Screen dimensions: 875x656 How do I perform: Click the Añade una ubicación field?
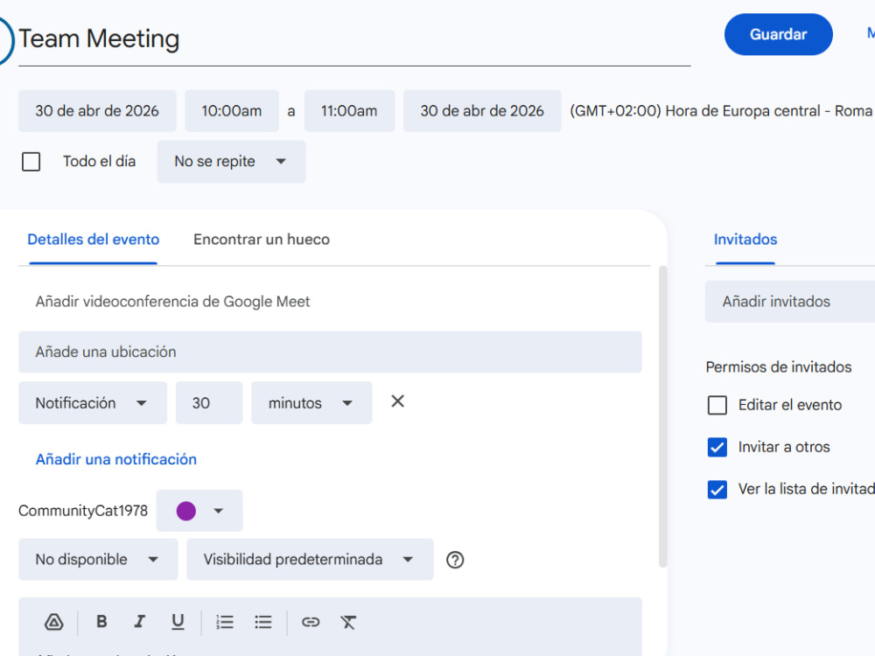point(331,352)
